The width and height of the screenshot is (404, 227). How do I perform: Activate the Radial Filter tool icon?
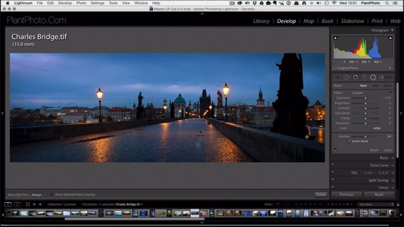[x=373, y=77]
